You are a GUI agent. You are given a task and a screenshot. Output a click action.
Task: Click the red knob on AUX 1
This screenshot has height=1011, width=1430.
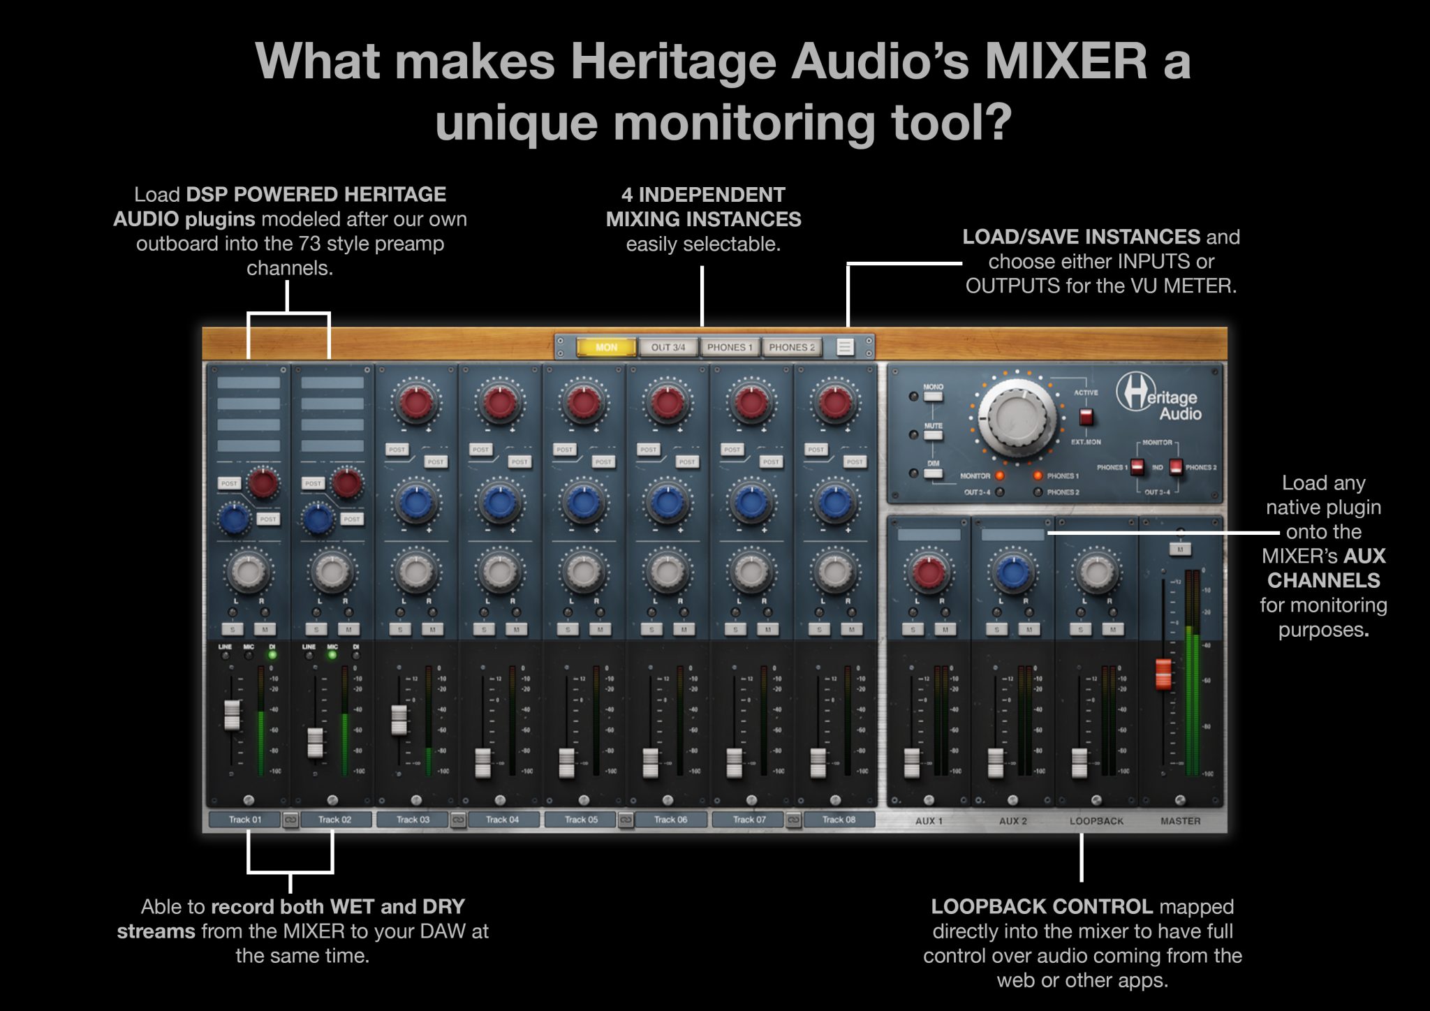click(x=929, y=573)
